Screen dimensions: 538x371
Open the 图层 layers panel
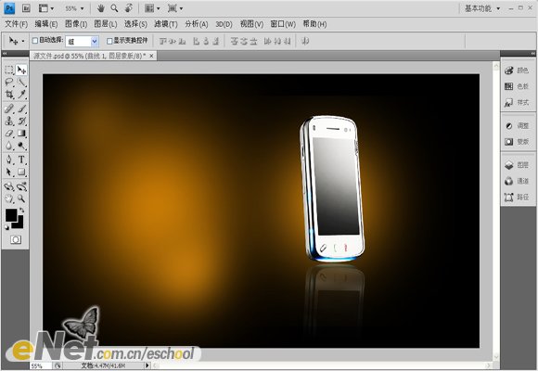[x=517, y=165]
